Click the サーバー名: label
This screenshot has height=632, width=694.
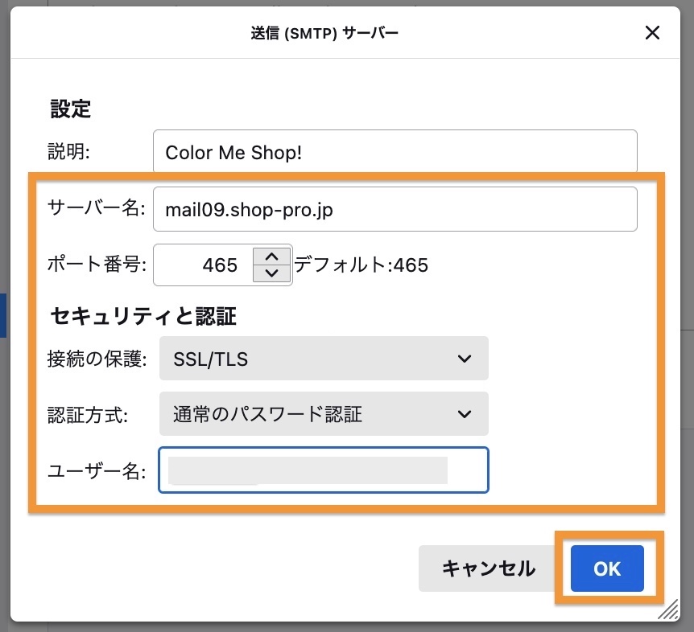[x=97, y=209]
